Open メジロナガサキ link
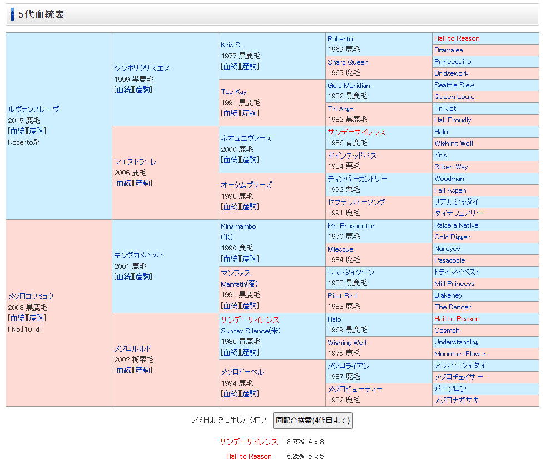The width and height of the screenshot is (545, 463). (x=457, y=400)
